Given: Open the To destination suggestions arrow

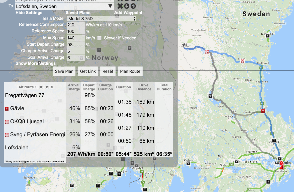Looking at the screenshot, I should pyautogui.click(x=110, y=6).
